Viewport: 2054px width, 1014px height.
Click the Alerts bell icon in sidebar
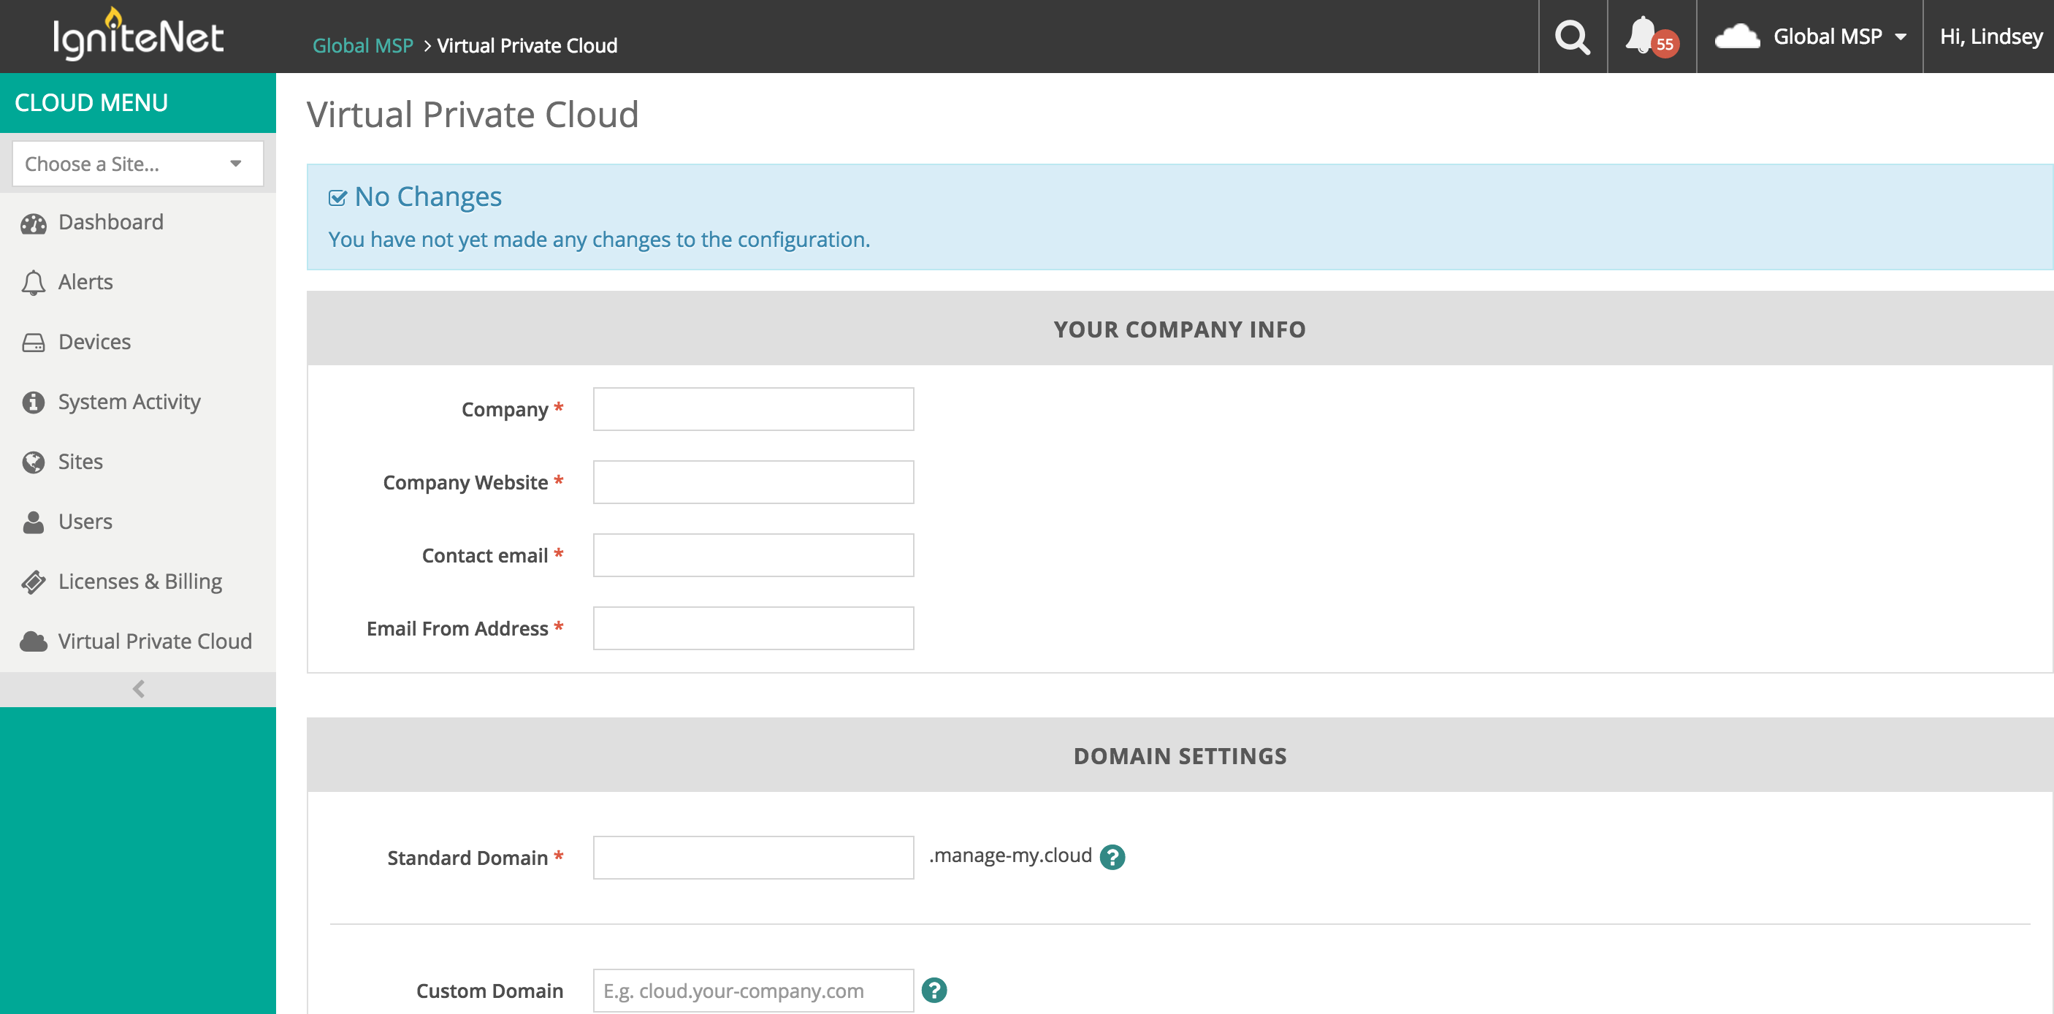[34, 282]
